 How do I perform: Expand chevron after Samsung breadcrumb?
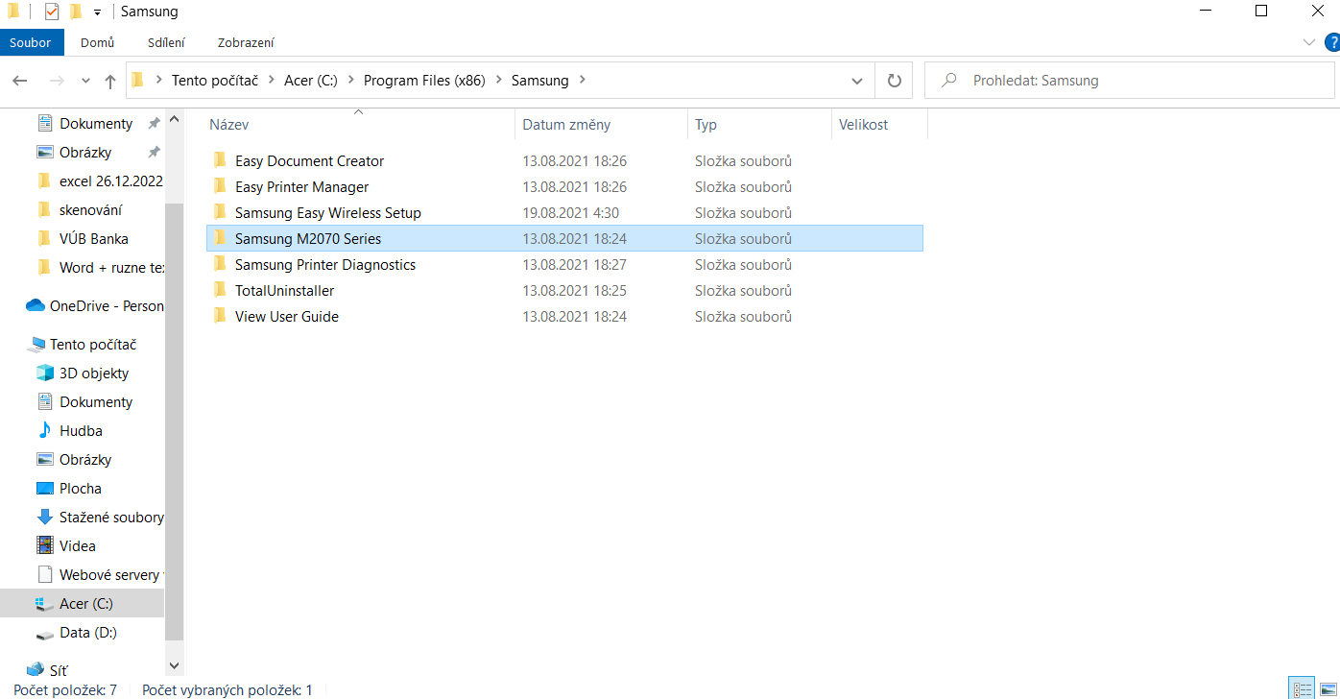[x=583, y=81]
